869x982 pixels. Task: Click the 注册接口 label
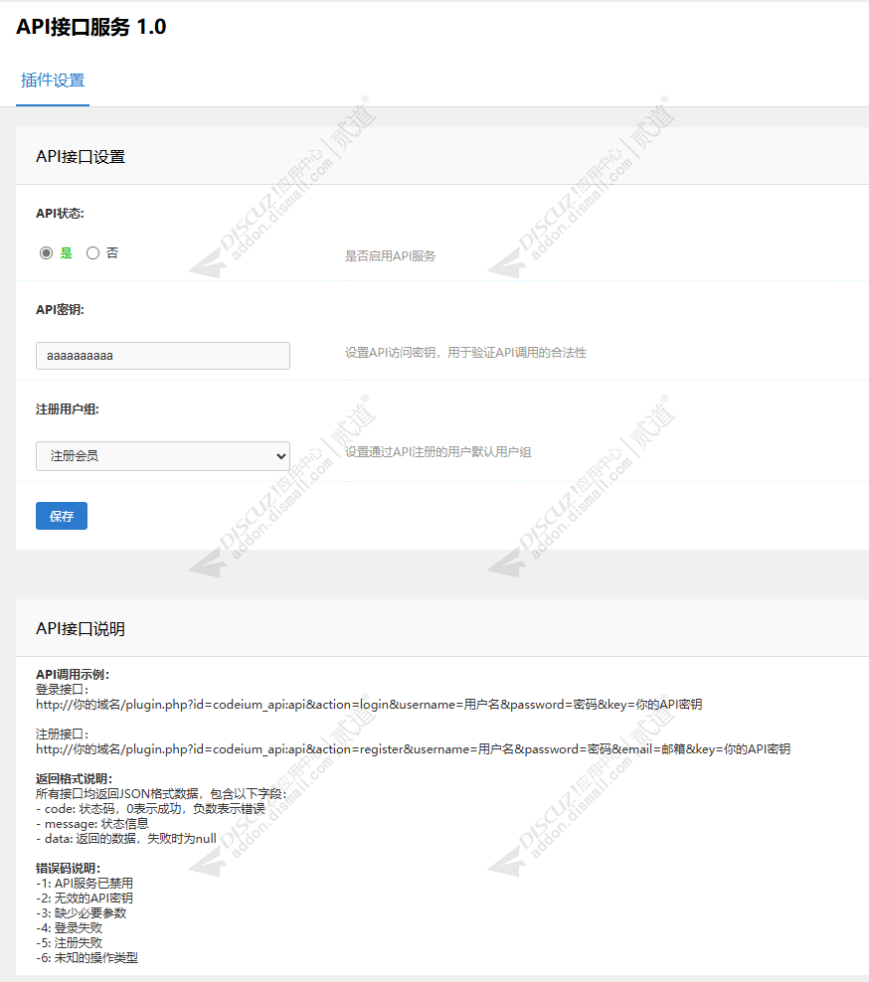62,734
